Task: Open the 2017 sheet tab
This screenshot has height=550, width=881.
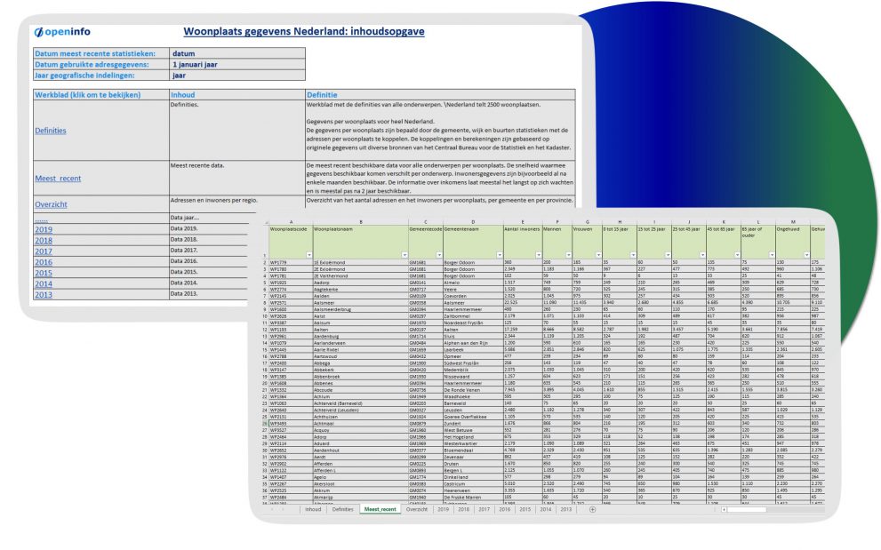Action: 485,509
